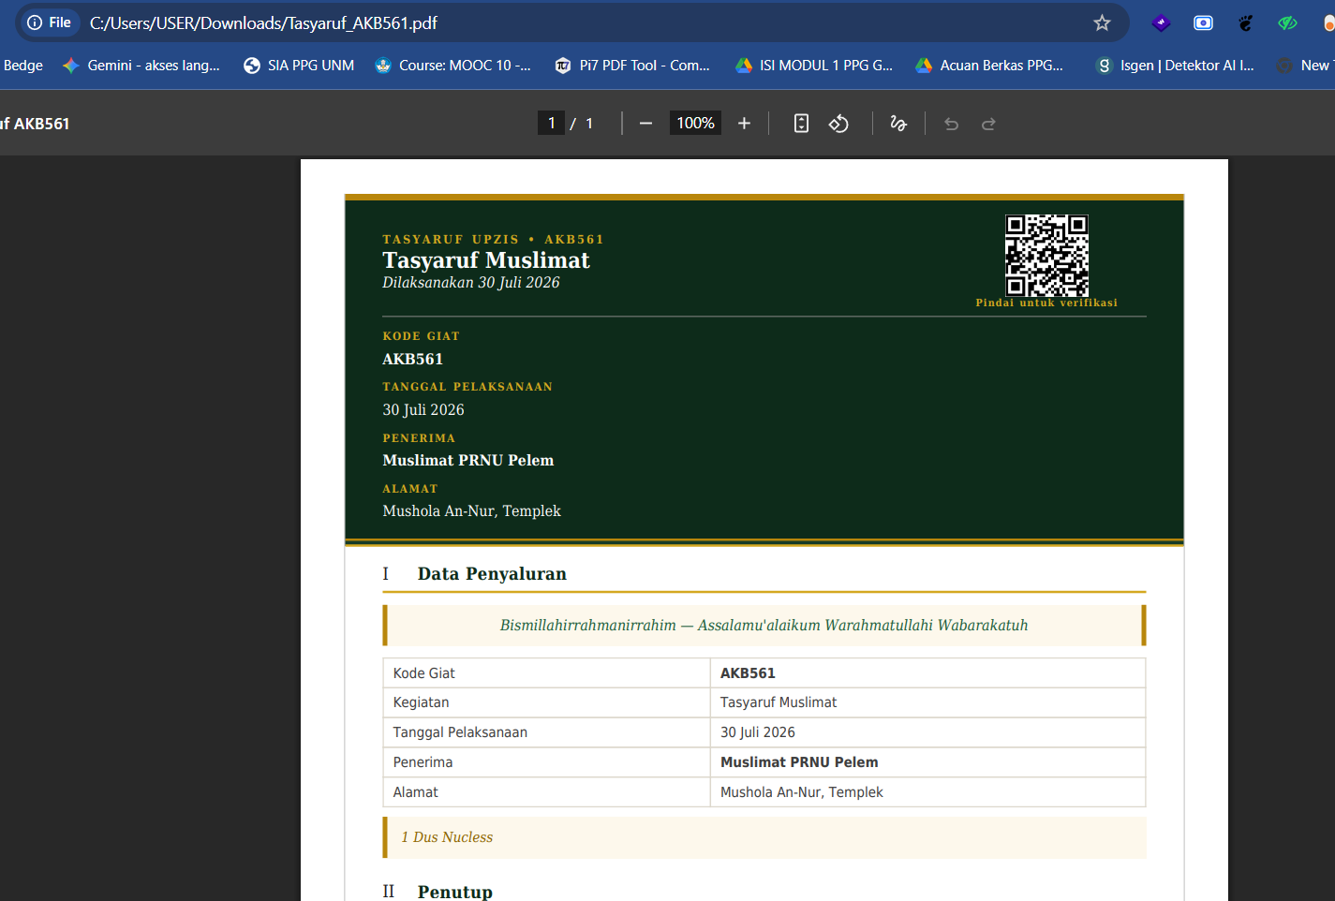
Task: Open the blue screen capture extension
Action: click(1203, 22)
